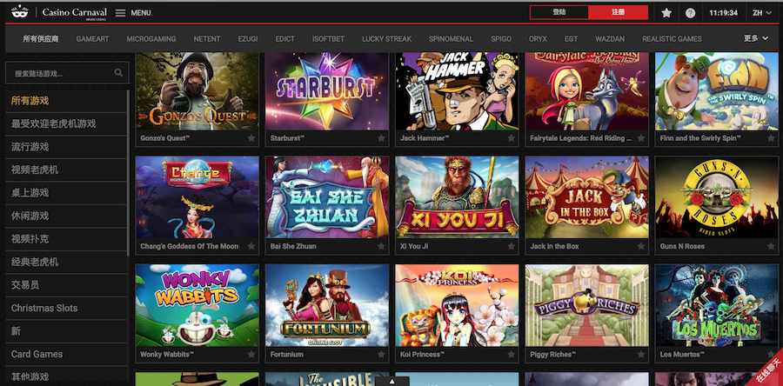
Task: Filter by SPIGO provider
Action: pyautogui.click(x=501, y=39)
